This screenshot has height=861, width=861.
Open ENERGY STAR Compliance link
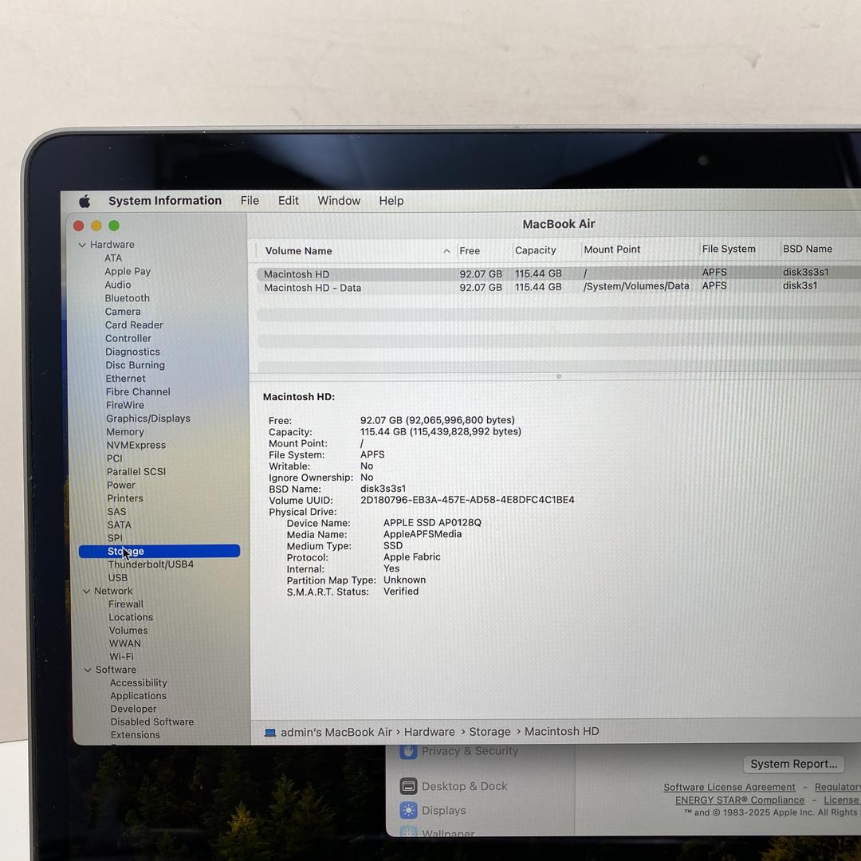(740, 800)
